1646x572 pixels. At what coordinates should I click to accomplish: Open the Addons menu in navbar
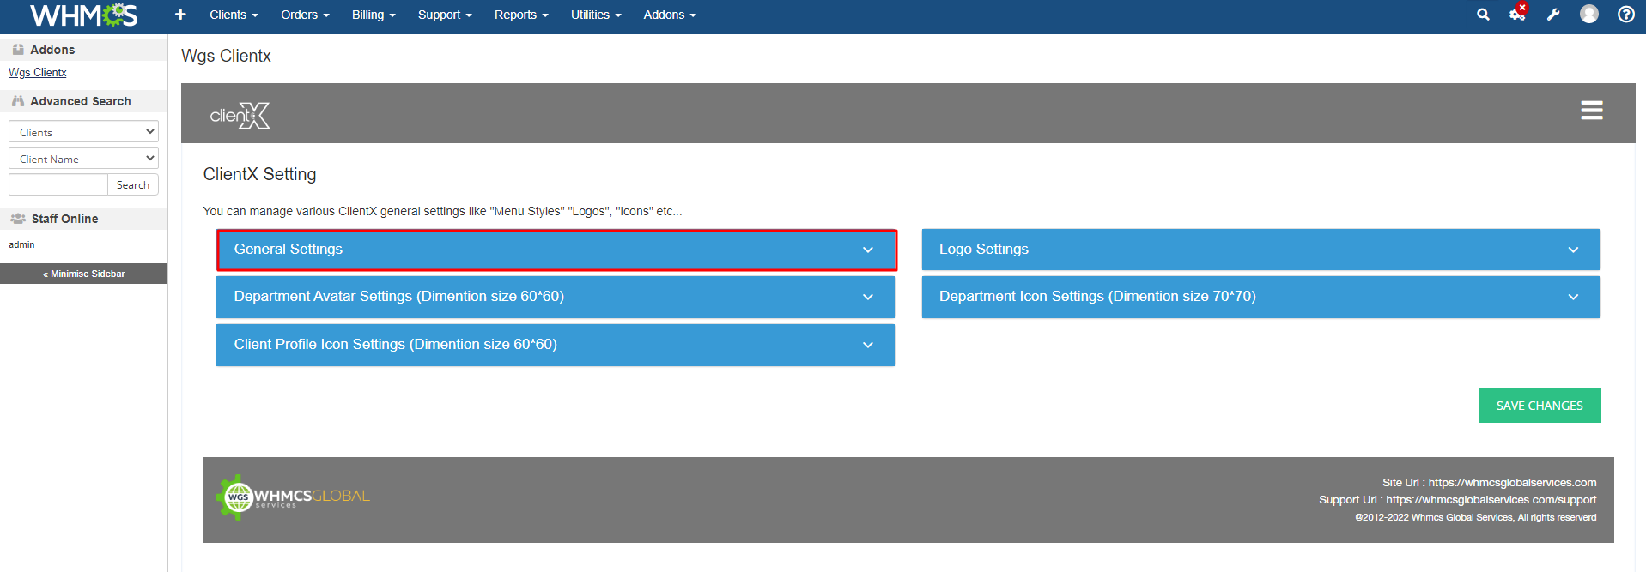click(669, 15)
